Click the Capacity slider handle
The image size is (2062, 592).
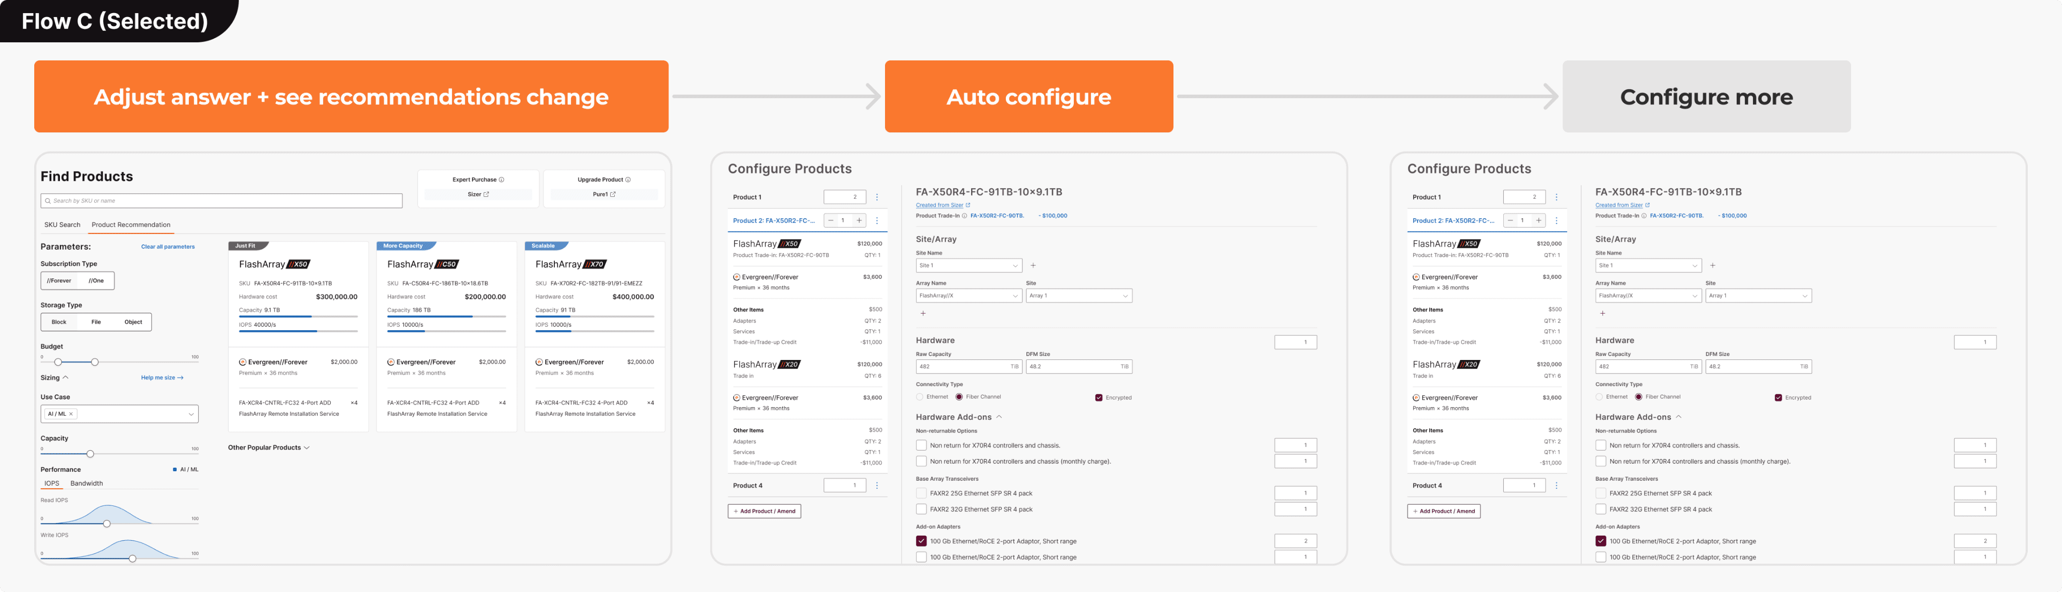pyautogui.click(x=90, y=454)
